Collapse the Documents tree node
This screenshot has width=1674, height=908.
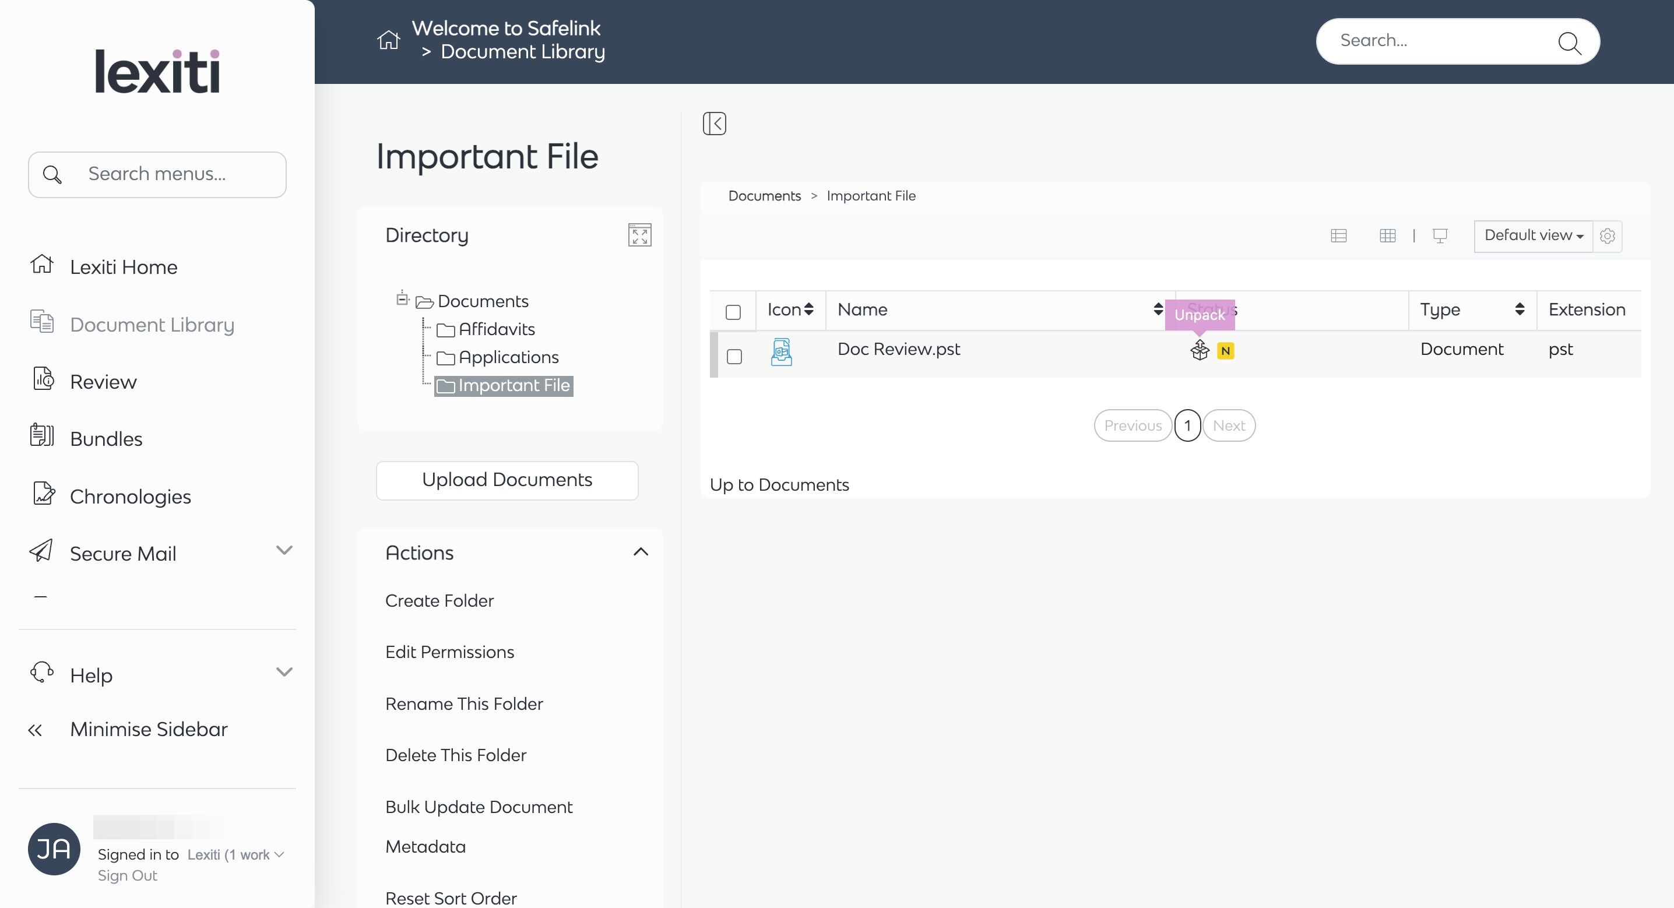click(x=402, y=299)
